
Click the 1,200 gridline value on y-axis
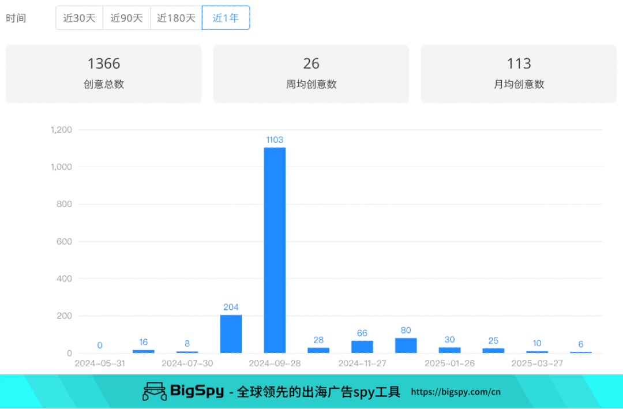(62, 129)
